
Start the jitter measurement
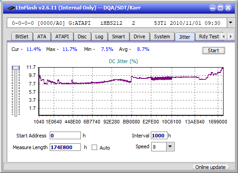(214, 50)
